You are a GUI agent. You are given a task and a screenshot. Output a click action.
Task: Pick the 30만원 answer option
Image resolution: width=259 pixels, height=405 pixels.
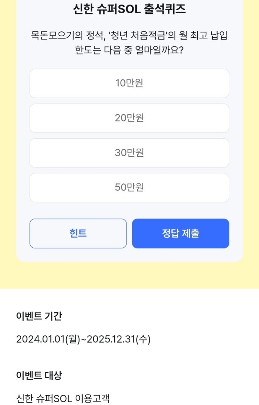pyautogui.click(x=129, y=153)
